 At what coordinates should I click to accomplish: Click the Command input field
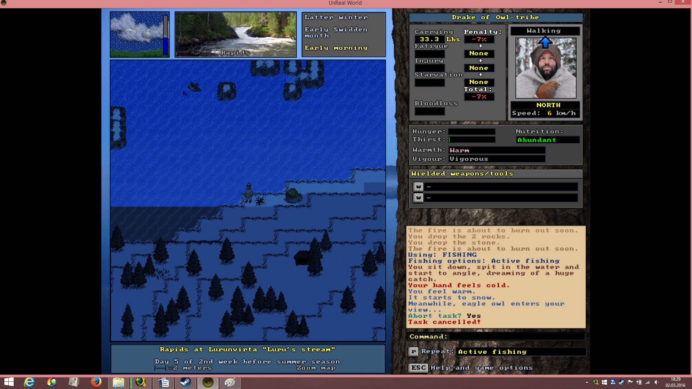(x=517, y=336)
